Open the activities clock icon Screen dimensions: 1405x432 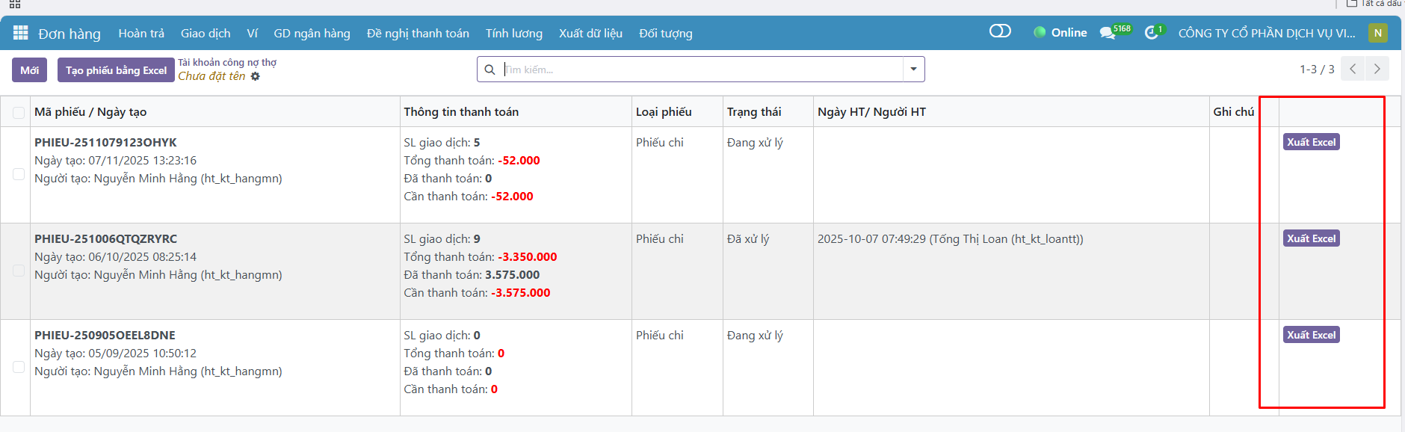[x=1152, y=33]
